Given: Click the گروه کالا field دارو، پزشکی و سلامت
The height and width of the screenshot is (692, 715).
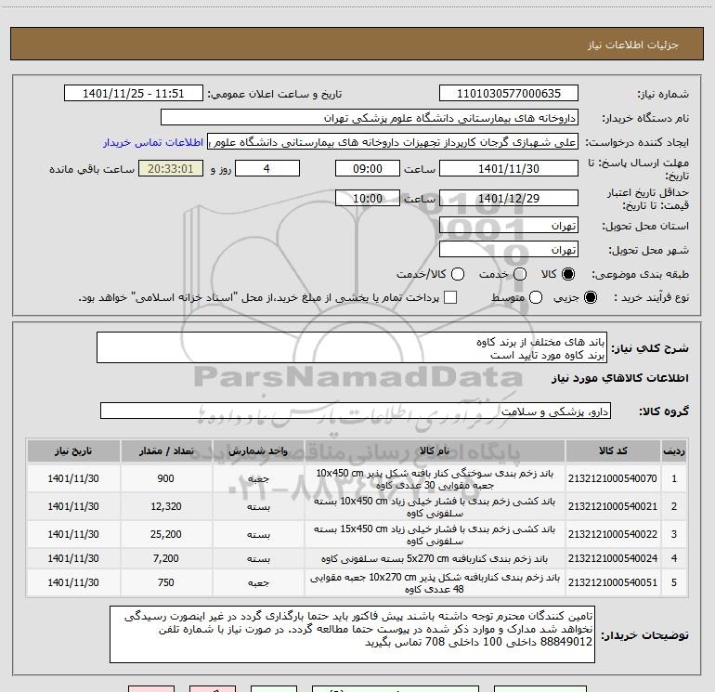Looking at the screenshot, I should click(x=356, y=411).
